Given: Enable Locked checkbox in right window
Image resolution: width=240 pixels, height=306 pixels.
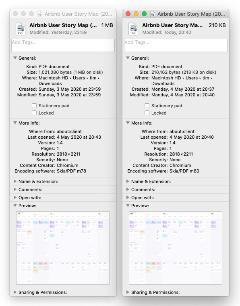Looking at the screenshot, I should 147,113.
